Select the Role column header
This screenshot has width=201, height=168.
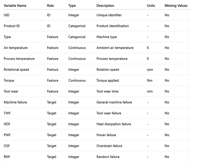50,5
